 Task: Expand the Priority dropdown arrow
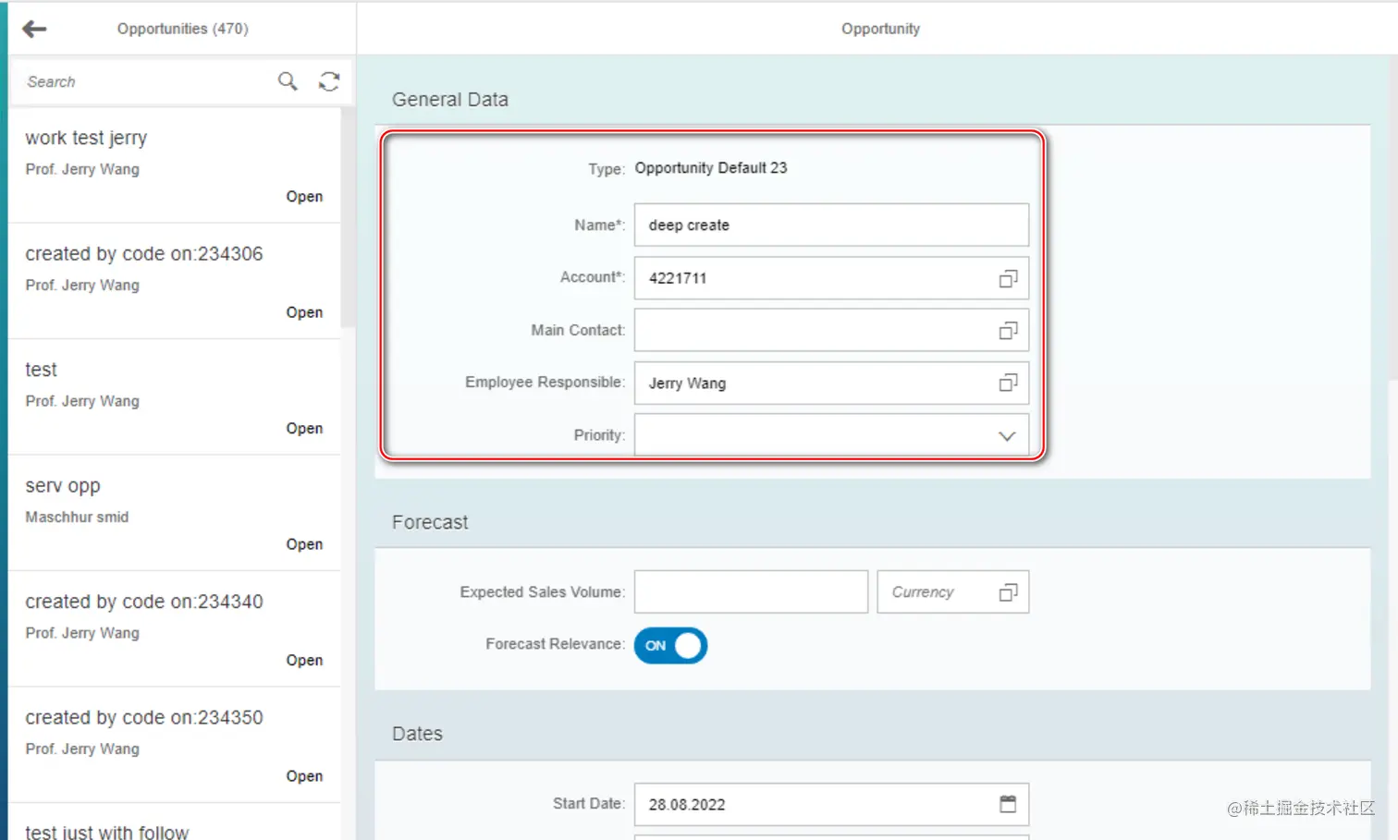click(x=1007, y=436)
